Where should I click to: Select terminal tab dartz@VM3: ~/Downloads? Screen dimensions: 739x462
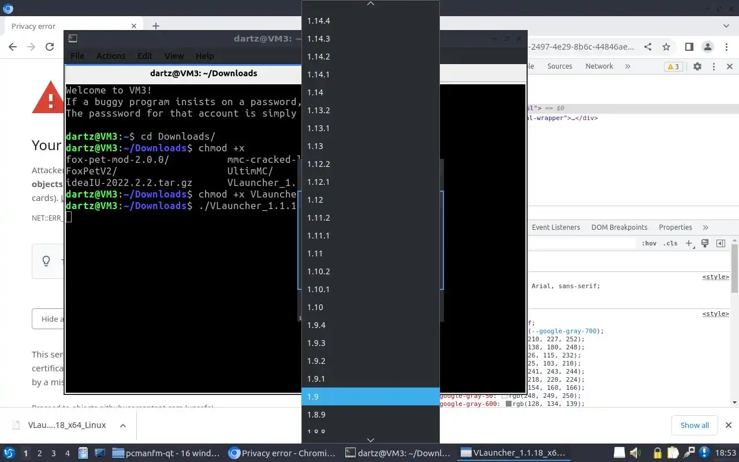point(203,73)
